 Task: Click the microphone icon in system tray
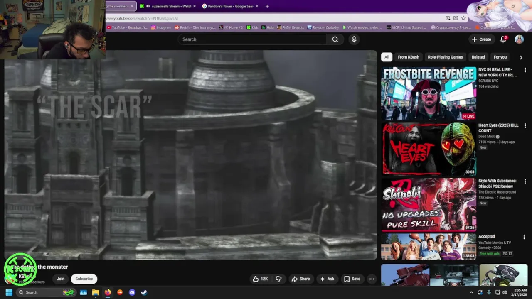(488, 292)
